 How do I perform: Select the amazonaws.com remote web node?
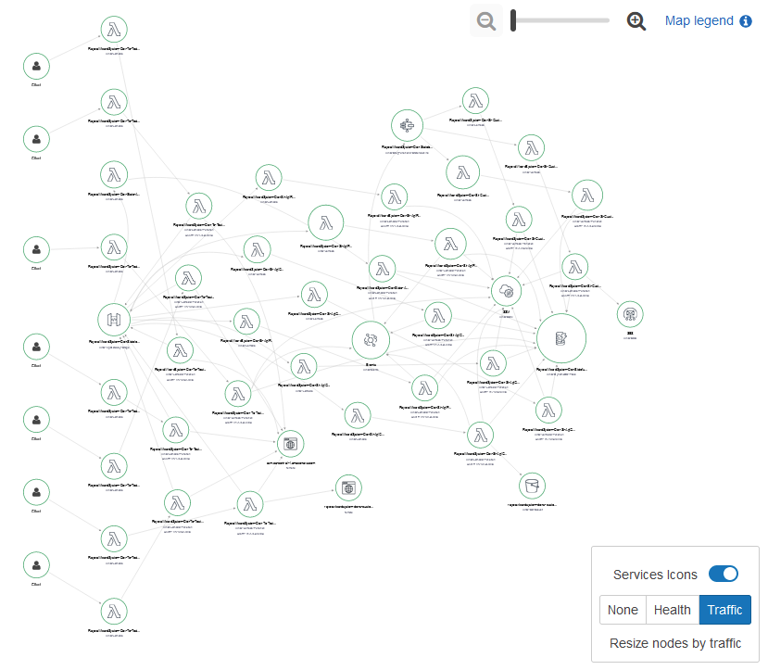tap(291, 444)
